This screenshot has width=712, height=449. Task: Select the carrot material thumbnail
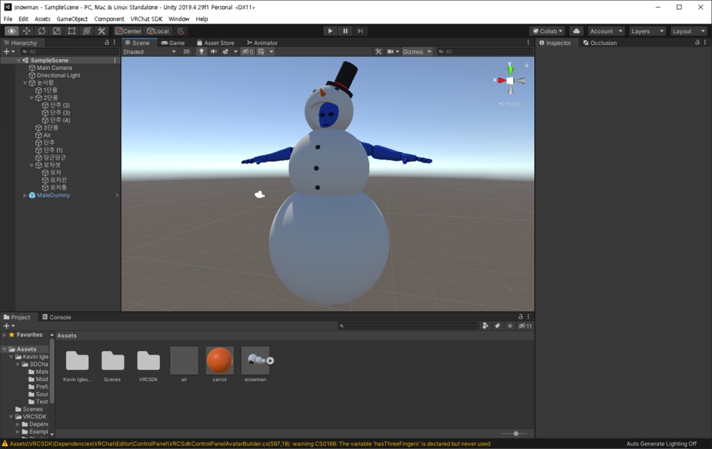point(219,361)
